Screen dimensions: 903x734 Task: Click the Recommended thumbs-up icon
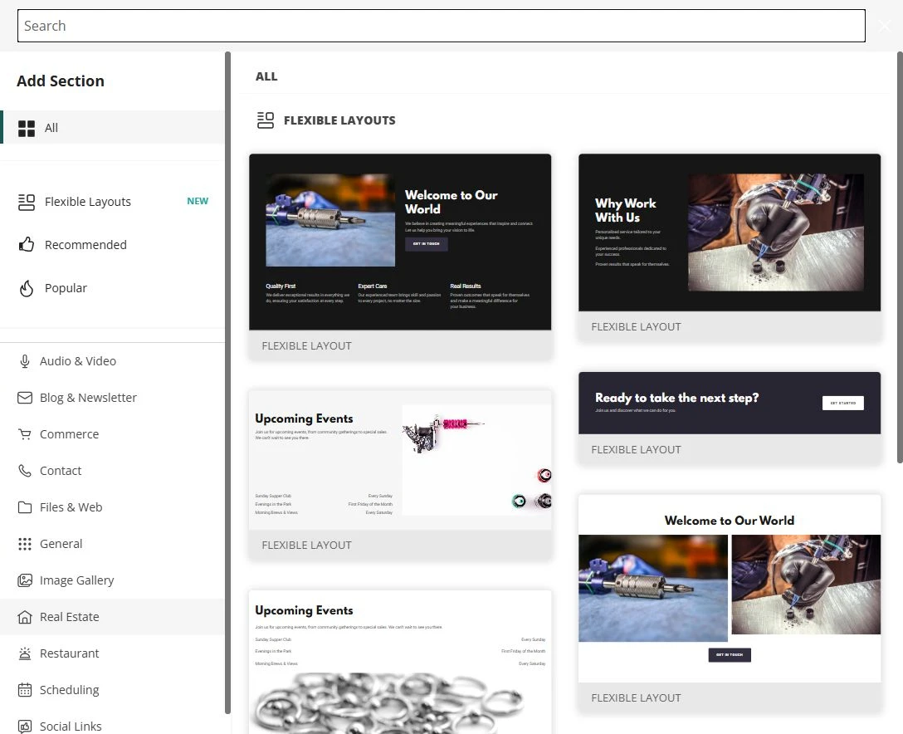click(x=27, y=245)
